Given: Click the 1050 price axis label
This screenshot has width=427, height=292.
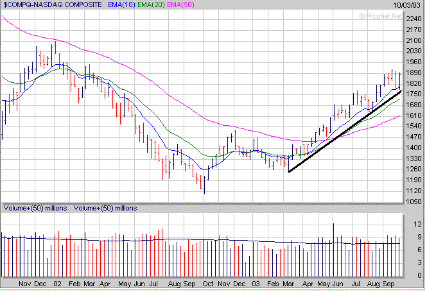Looking at the screenshot, I should tap(414, 202).
